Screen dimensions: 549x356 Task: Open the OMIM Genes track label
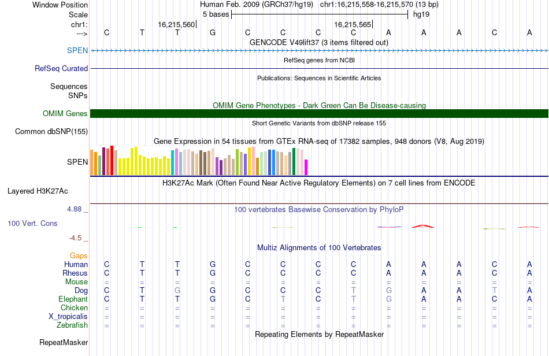65,113
